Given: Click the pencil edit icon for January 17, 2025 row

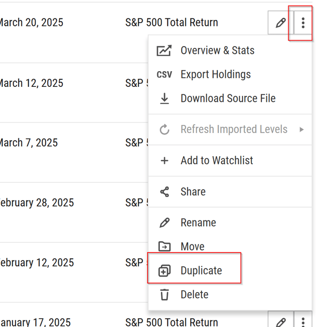Looking at the screenshot, I should 281,322.
